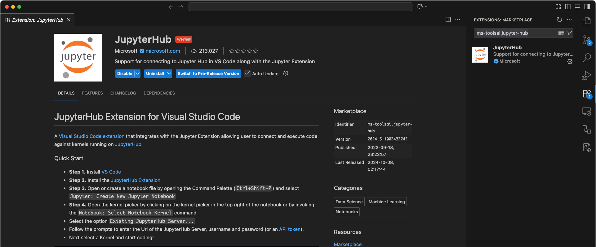The height and width of the screenshot is (247, 596).
Task: Expand the Uninstall button dropdown arrow
Action: (x=169, y=73)
